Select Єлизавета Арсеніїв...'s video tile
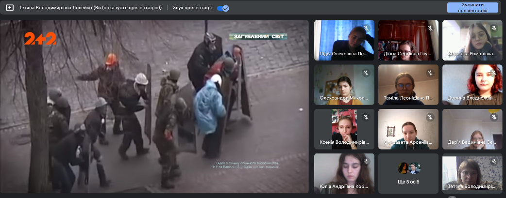Image resolution: width=506 pixels, height=198 pixels. tap(408, 129)
